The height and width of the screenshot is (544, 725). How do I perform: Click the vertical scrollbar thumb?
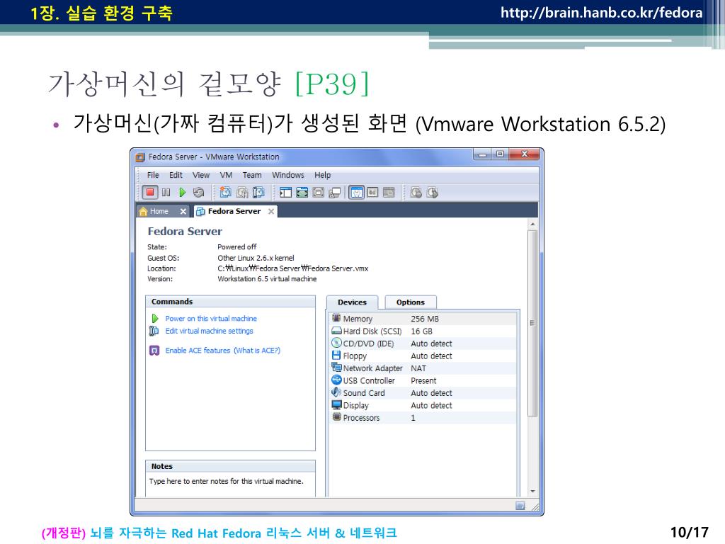[532, 323]
